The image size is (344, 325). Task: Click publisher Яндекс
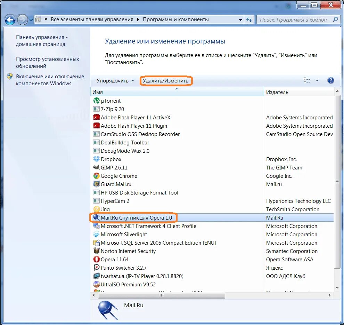274,268
